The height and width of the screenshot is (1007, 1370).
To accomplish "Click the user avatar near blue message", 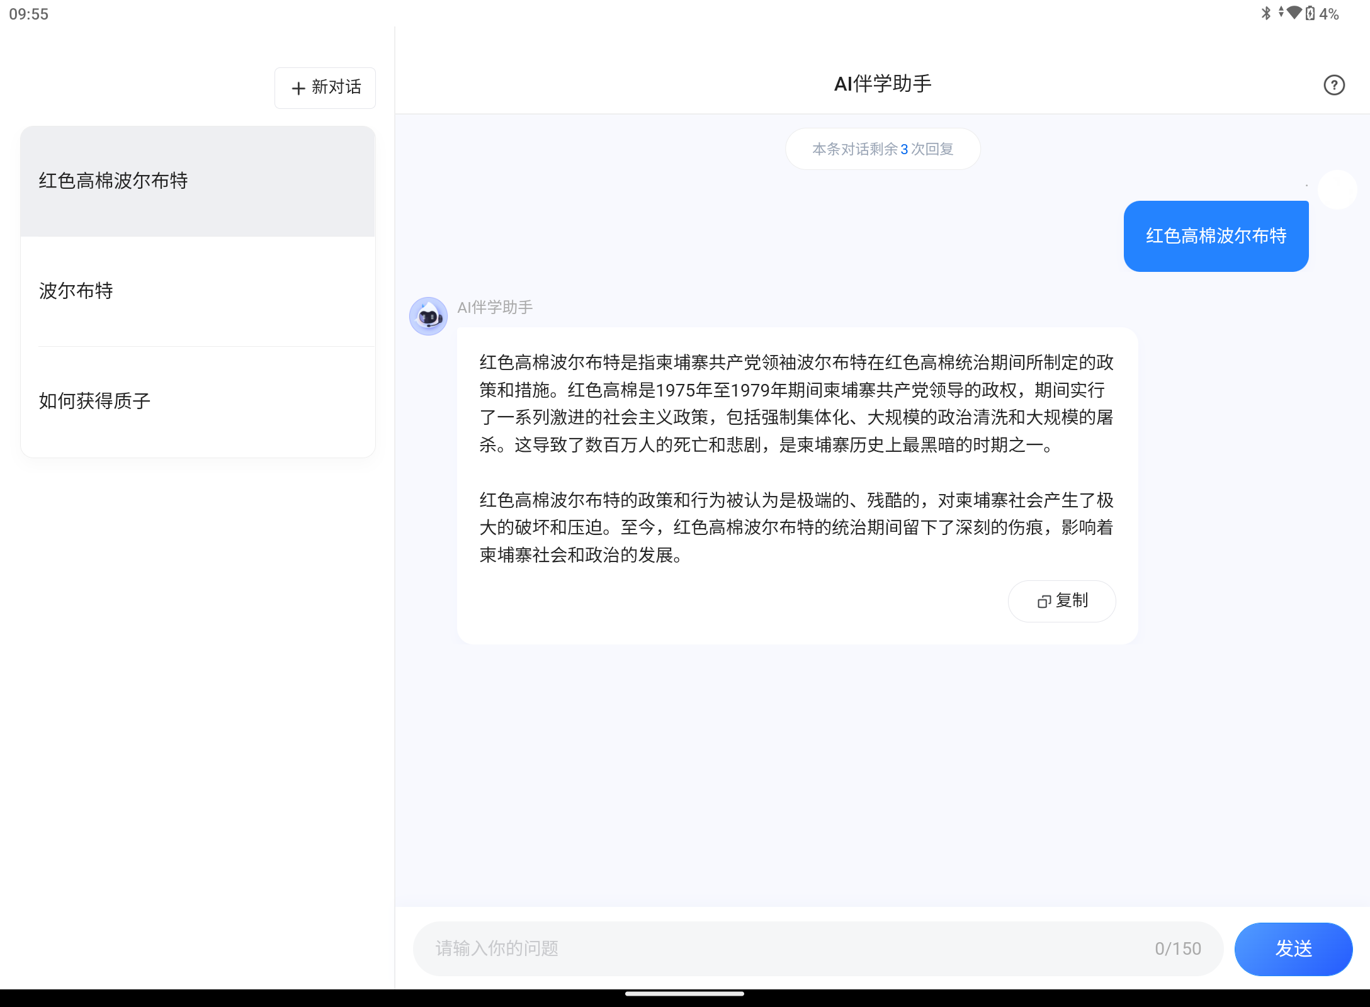I will [x=1337, y=190].
